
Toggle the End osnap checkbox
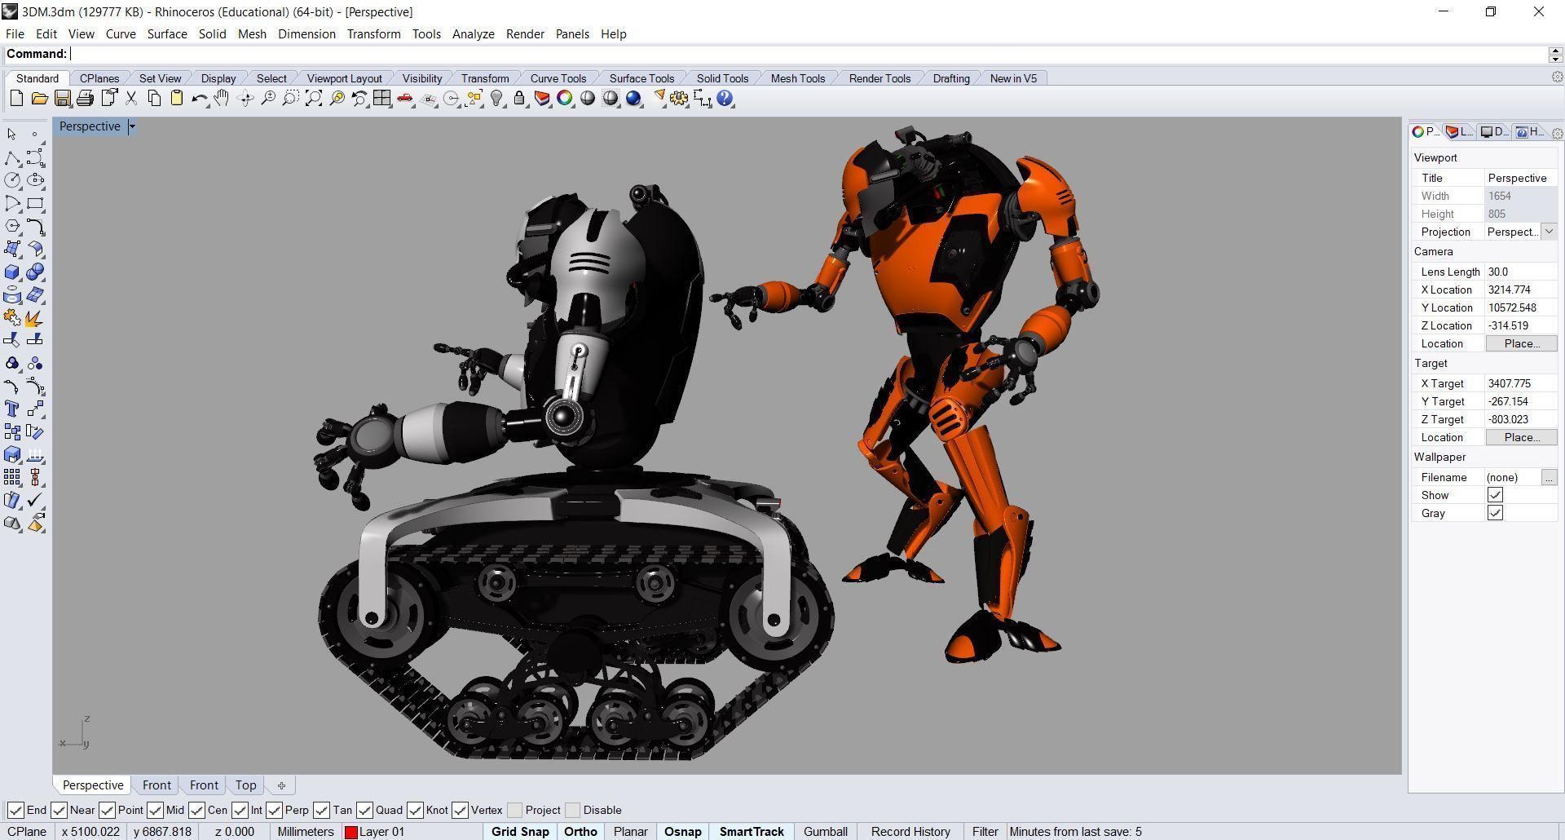point(15,810)
